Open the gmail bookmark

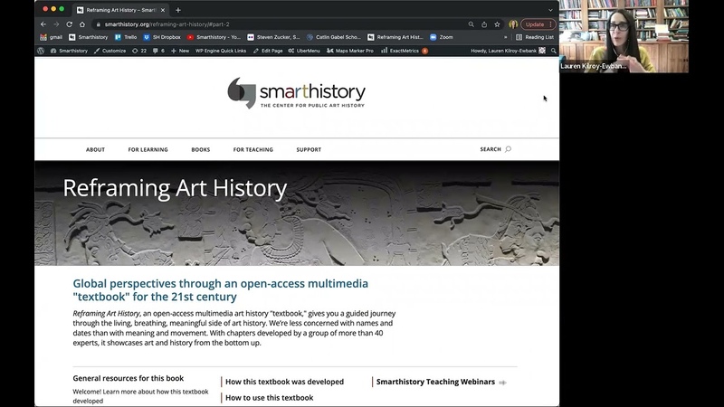tap(52, 37)
